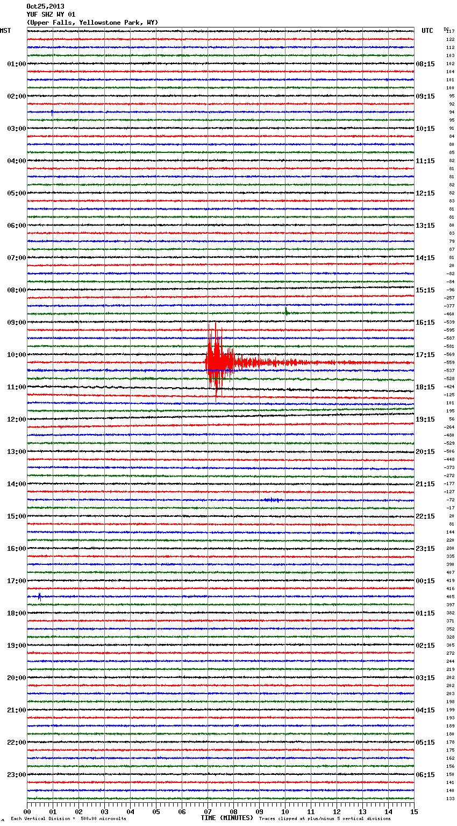Click the 11:15 UTC time label
The width and height of the screenshot is (457, 826).
click(425, 161)
